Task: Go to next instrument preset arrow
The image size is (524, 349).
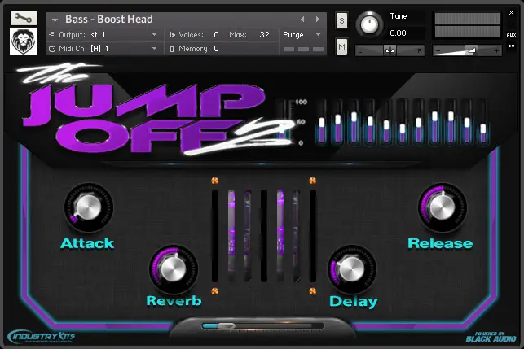Action: [x=318, y=20]
